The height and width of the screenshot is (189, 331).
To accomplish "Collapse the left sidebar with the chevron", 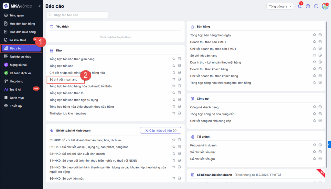I will point(39,6).
